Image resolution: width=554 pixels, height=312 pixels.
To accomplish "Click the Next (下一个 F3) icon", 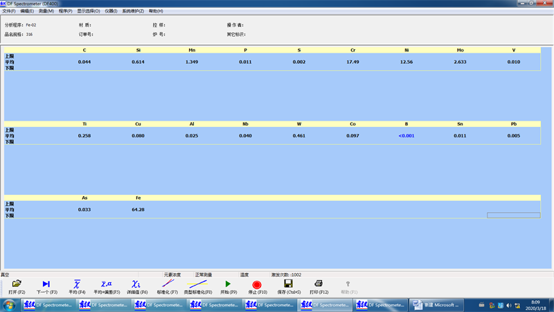I will tap(46, 285).
